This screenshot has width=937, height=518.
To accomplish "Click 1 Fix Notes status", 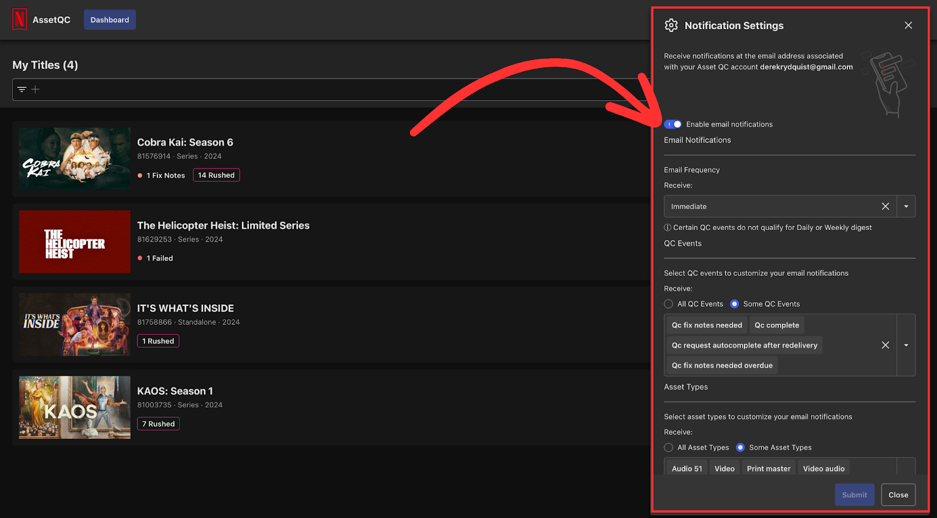I will (x=161, y=176).
